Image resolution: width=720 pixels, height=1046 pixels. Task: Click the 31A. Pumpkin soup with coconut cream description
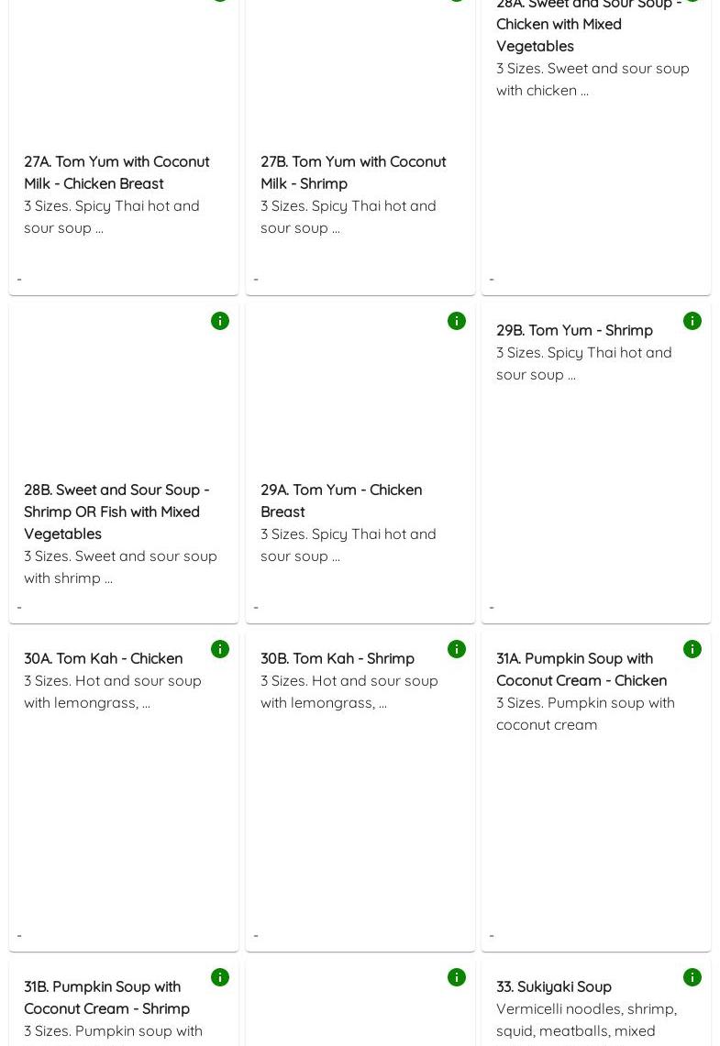click(585, 713)
